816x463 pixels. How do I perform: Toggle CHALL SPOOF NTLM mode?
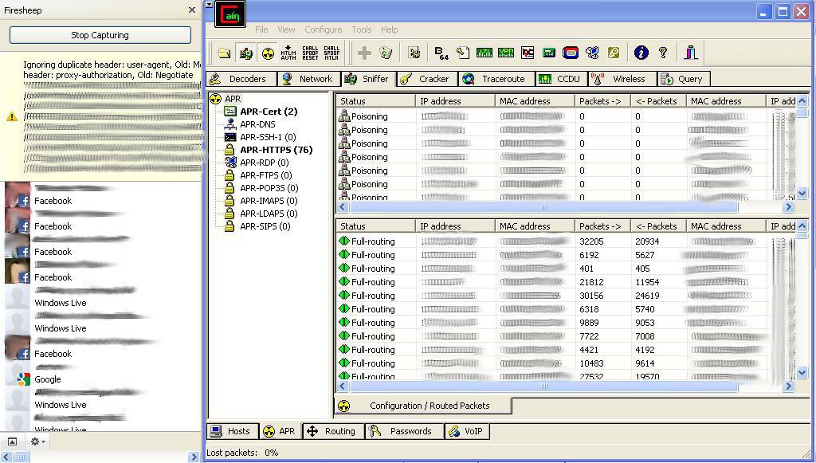pos(333,52)
